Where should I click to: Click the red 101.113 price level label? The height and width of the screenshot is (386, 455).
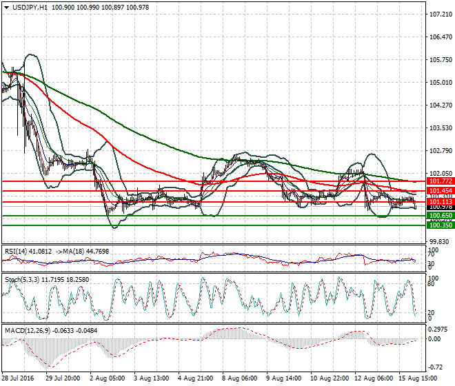click(439, 202)
